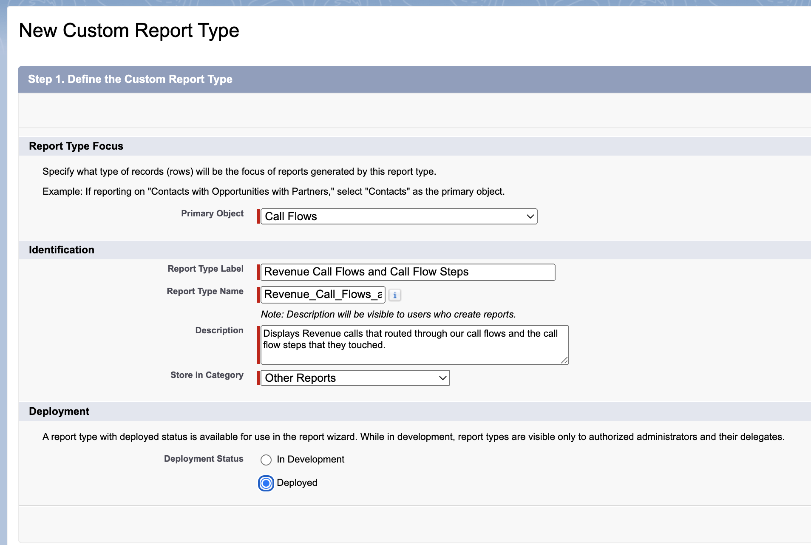Click the Deployment Status field label
This screenshot has width=811, height=545.
tap(204, 459)
